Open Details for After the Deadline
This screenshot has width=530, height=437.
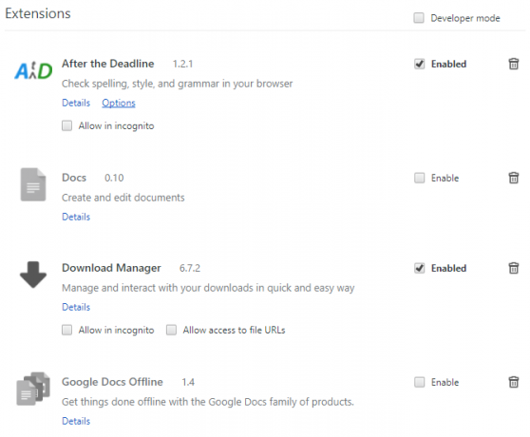tap(76, 103)
